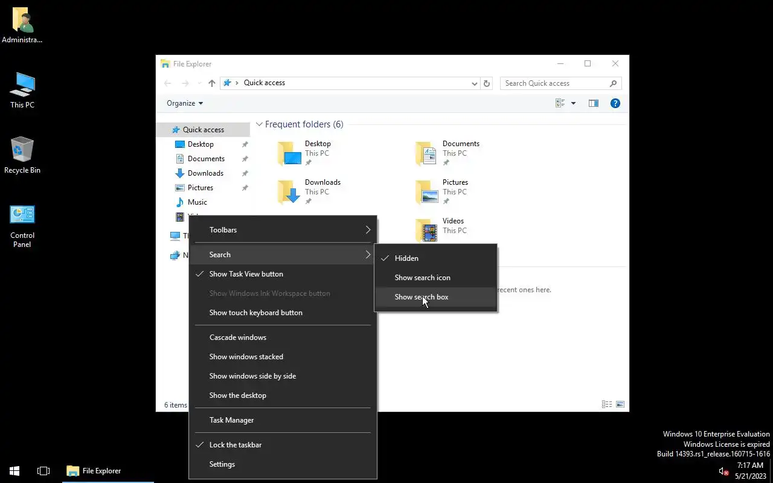Click File Explorer taskbar button
Screen dimensions: 773x483
point(108,471)
